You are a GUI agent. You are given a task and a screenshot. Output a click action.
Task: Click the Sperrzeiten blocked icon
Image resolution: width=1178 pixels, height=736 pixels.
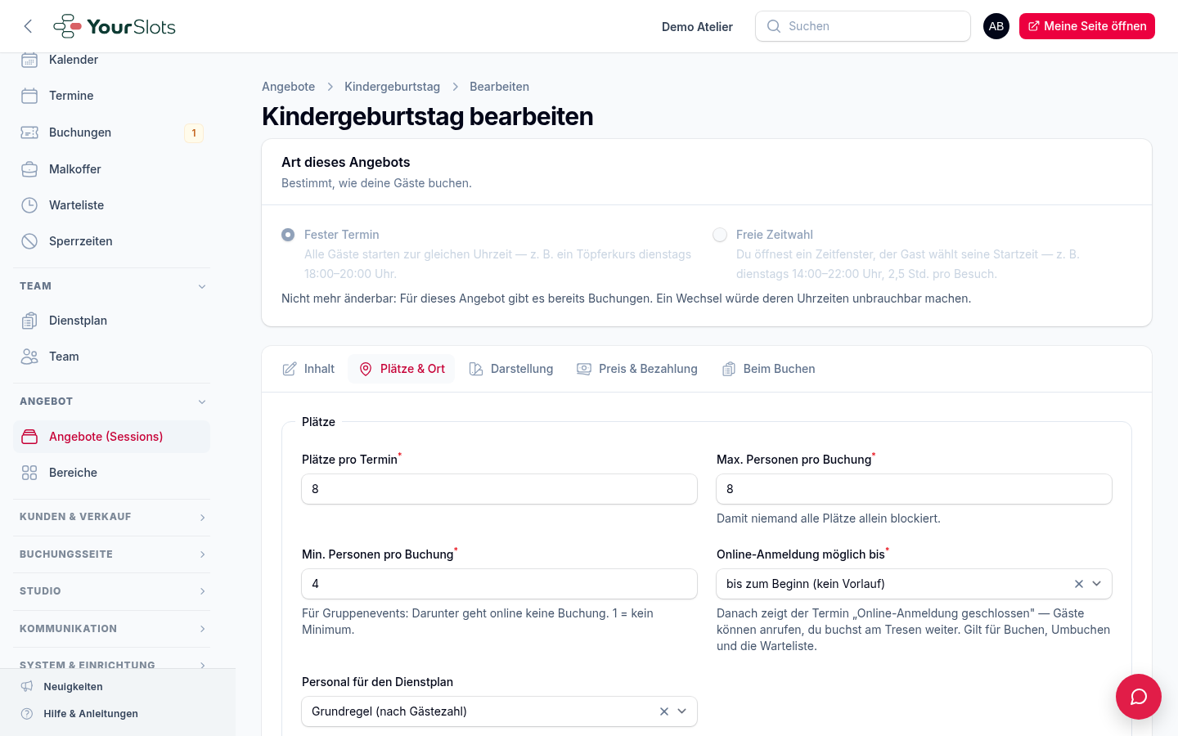(x=29, y=241)
